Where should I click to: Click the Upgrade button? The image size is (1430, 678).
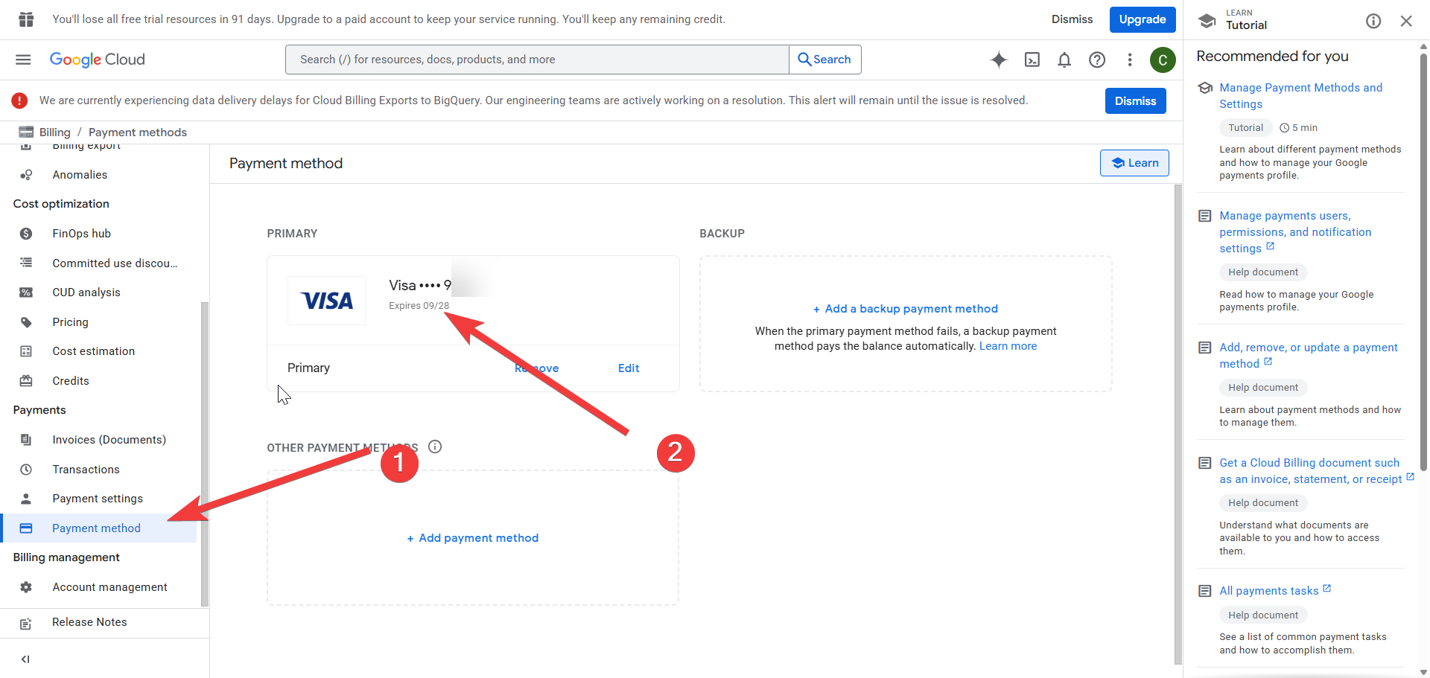click(x=1143, y=19)
